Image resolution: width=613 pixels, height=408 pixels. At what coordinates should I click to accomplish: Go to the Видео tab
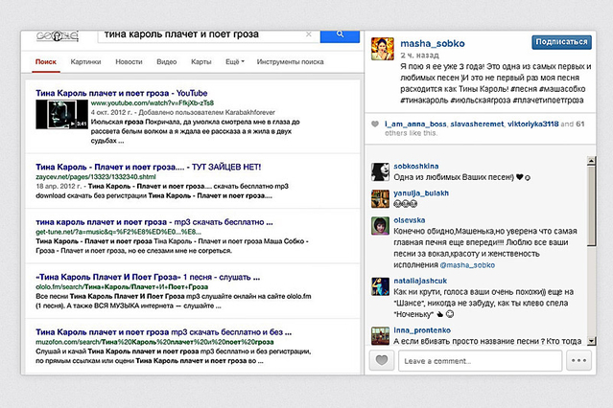click(x=167, y=61)
